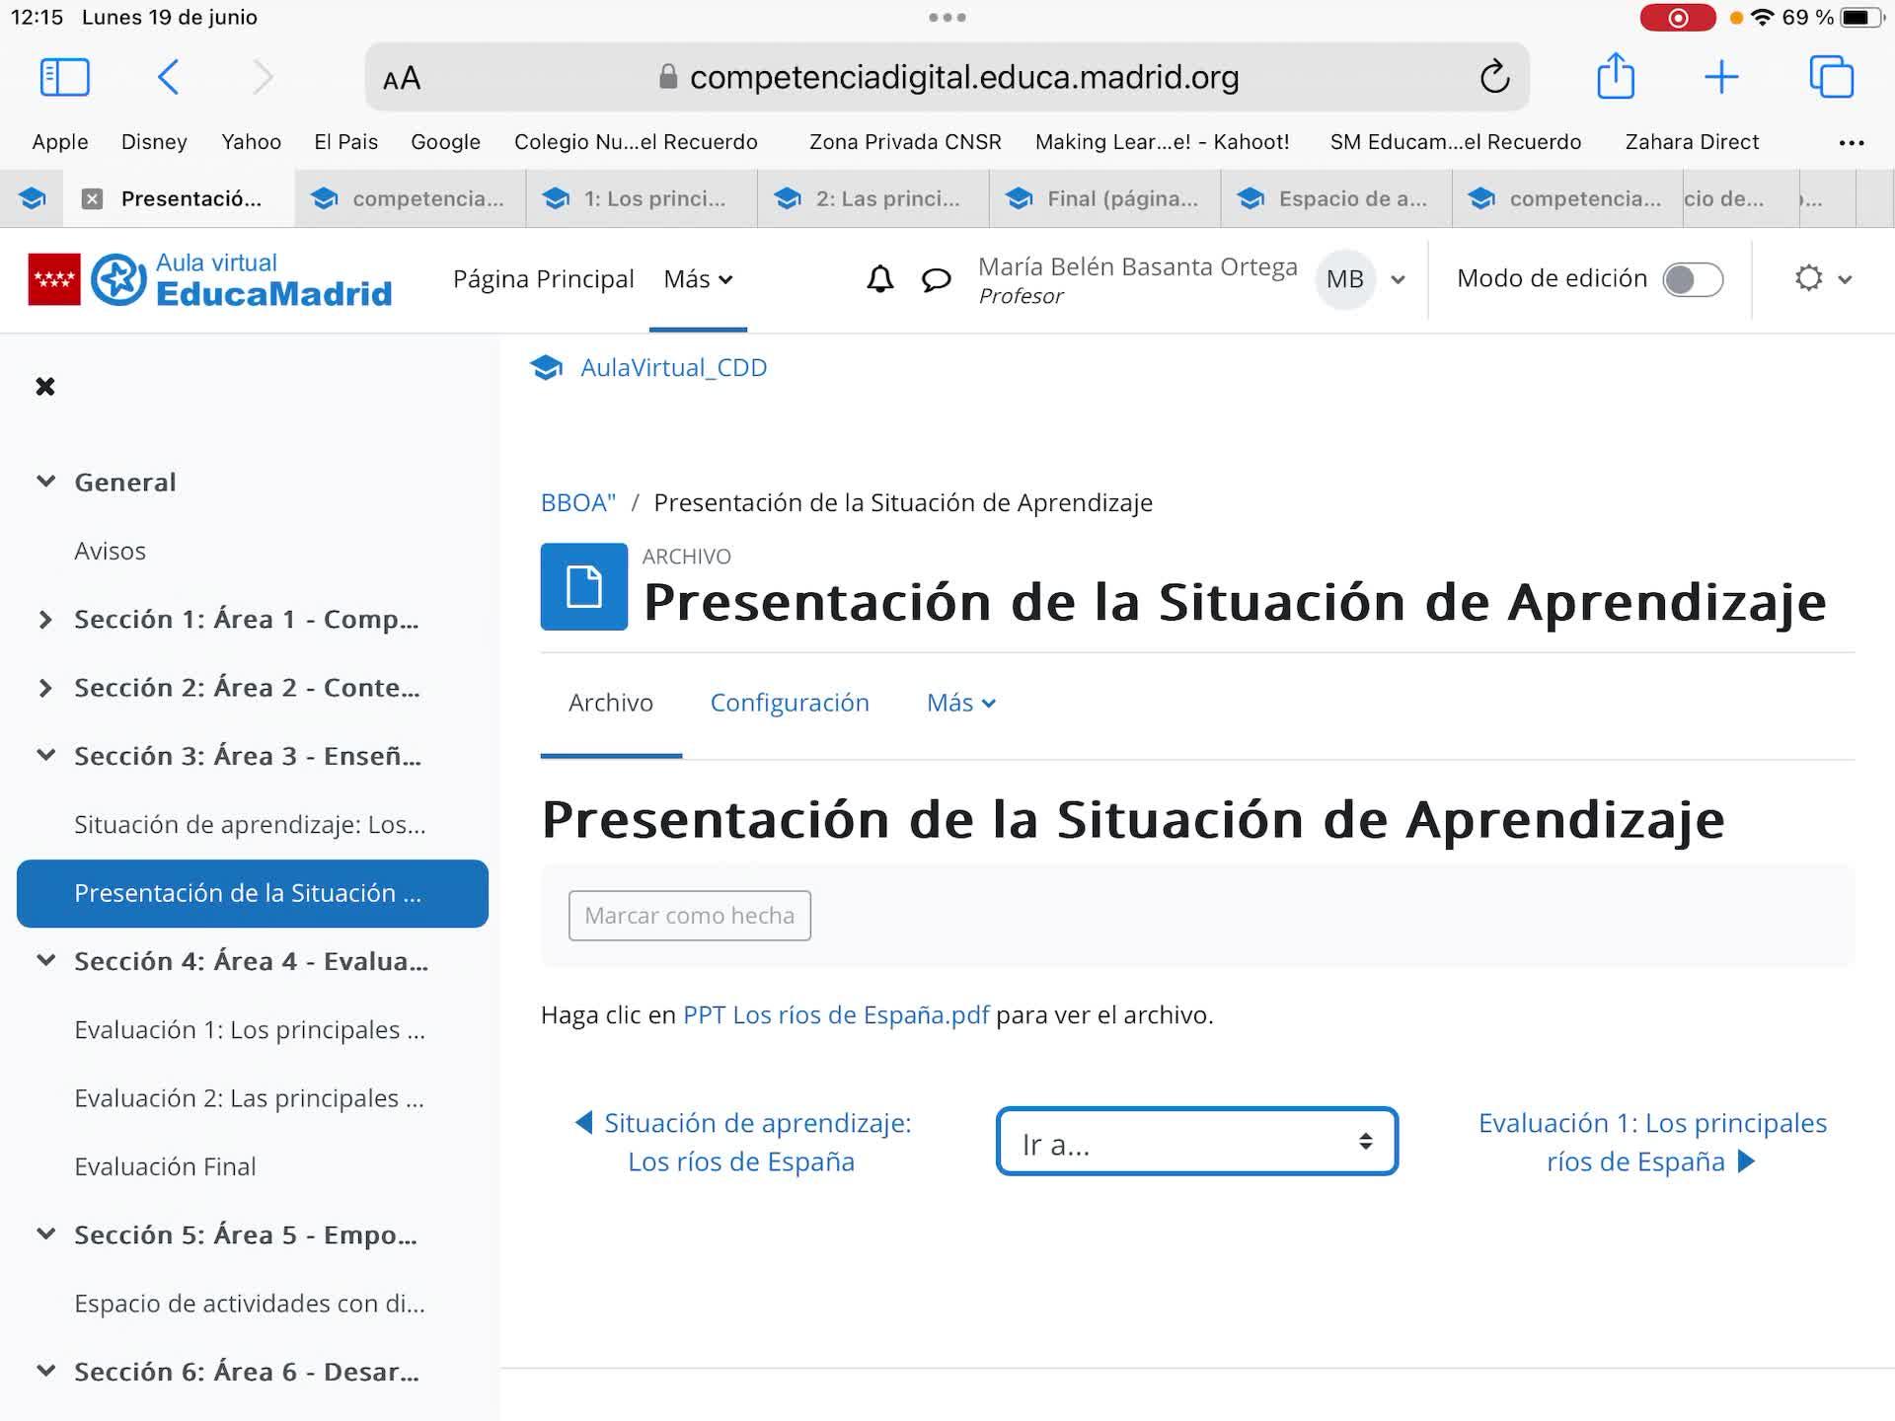Image resolution: width=1895 pixels, height=1421 pixels.
Task: Reload the page with refresh icon
Action: click(1494, 77)
